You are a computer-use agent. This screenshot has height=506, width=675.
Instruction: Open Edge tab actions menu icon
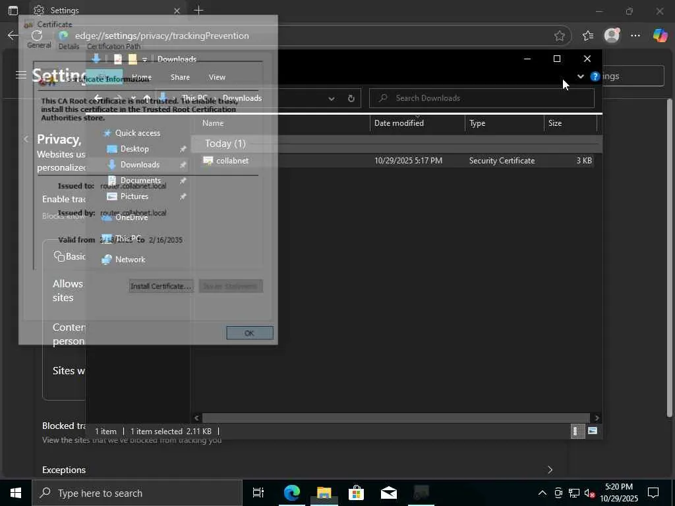click(13, 11)
